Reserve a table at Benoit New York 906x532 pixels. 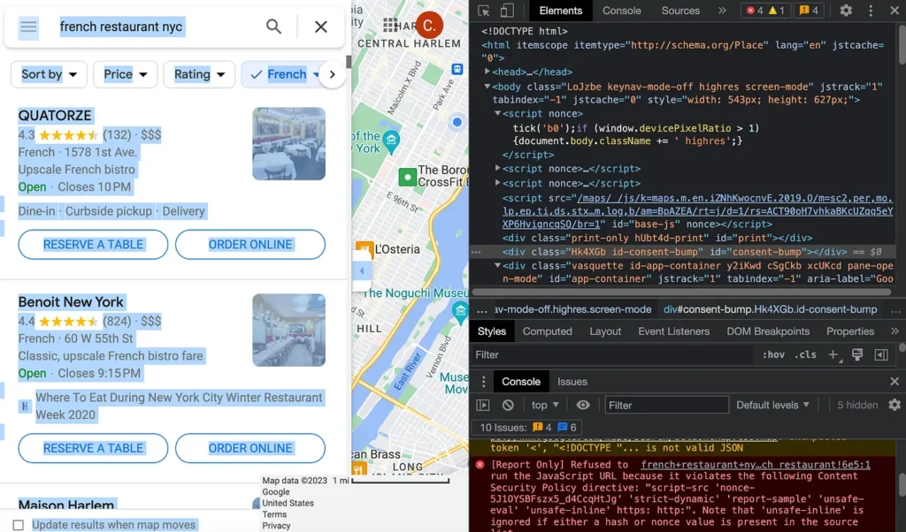point(93,448)
